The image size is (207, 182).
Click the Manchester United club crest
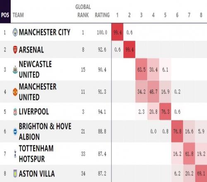(15, 92)
